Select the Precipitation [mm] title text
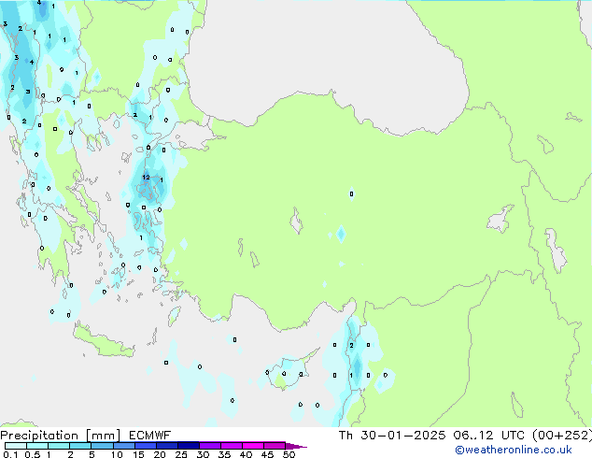 [x=60, y=436]
